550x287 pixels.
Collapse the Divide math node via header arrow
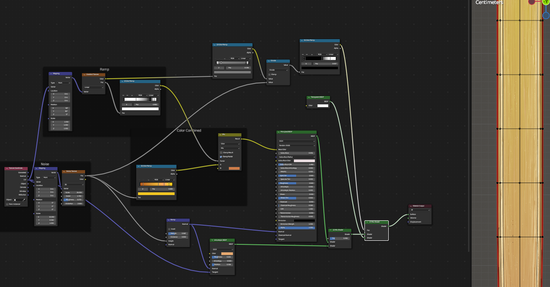tap(269, 61)
